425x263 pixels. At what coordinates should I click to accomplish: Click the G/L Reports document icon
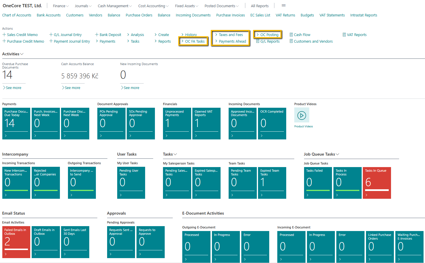point(258,41)
